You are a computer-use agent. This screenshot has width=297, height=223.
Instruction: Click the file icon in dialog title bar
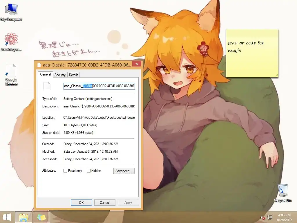click(39, 65)
